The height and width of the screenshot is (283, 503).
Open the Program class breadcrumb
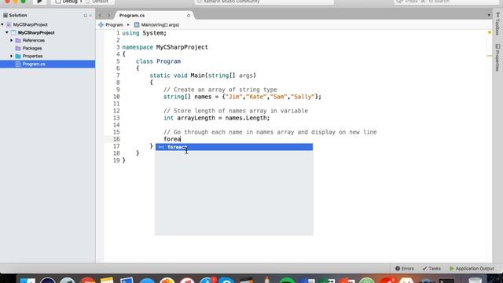[111, 24]
